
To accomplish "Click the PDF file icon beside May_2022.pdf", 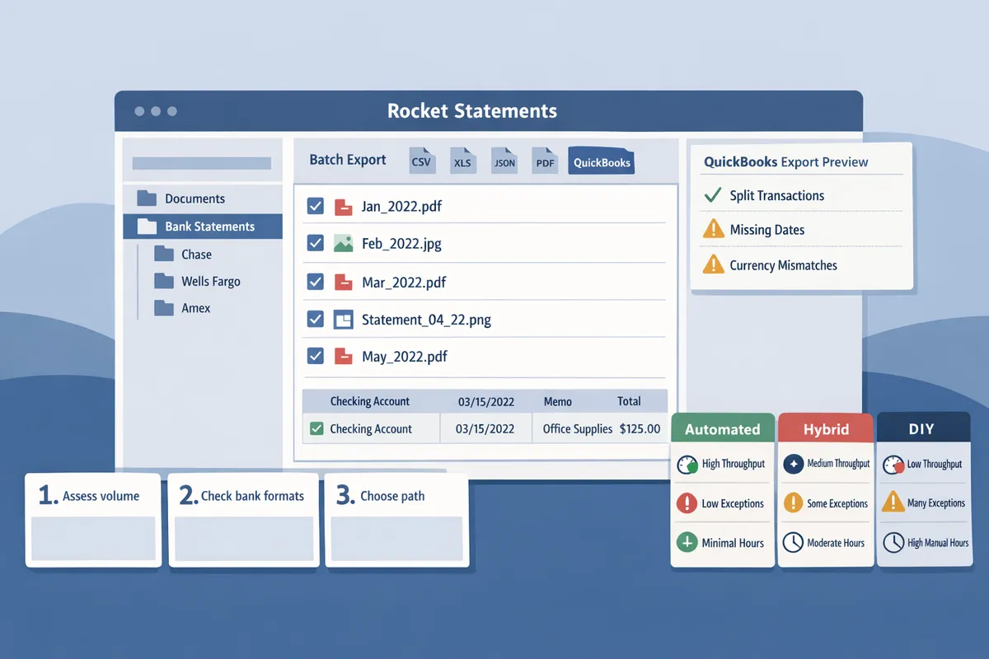I will 343,356.
